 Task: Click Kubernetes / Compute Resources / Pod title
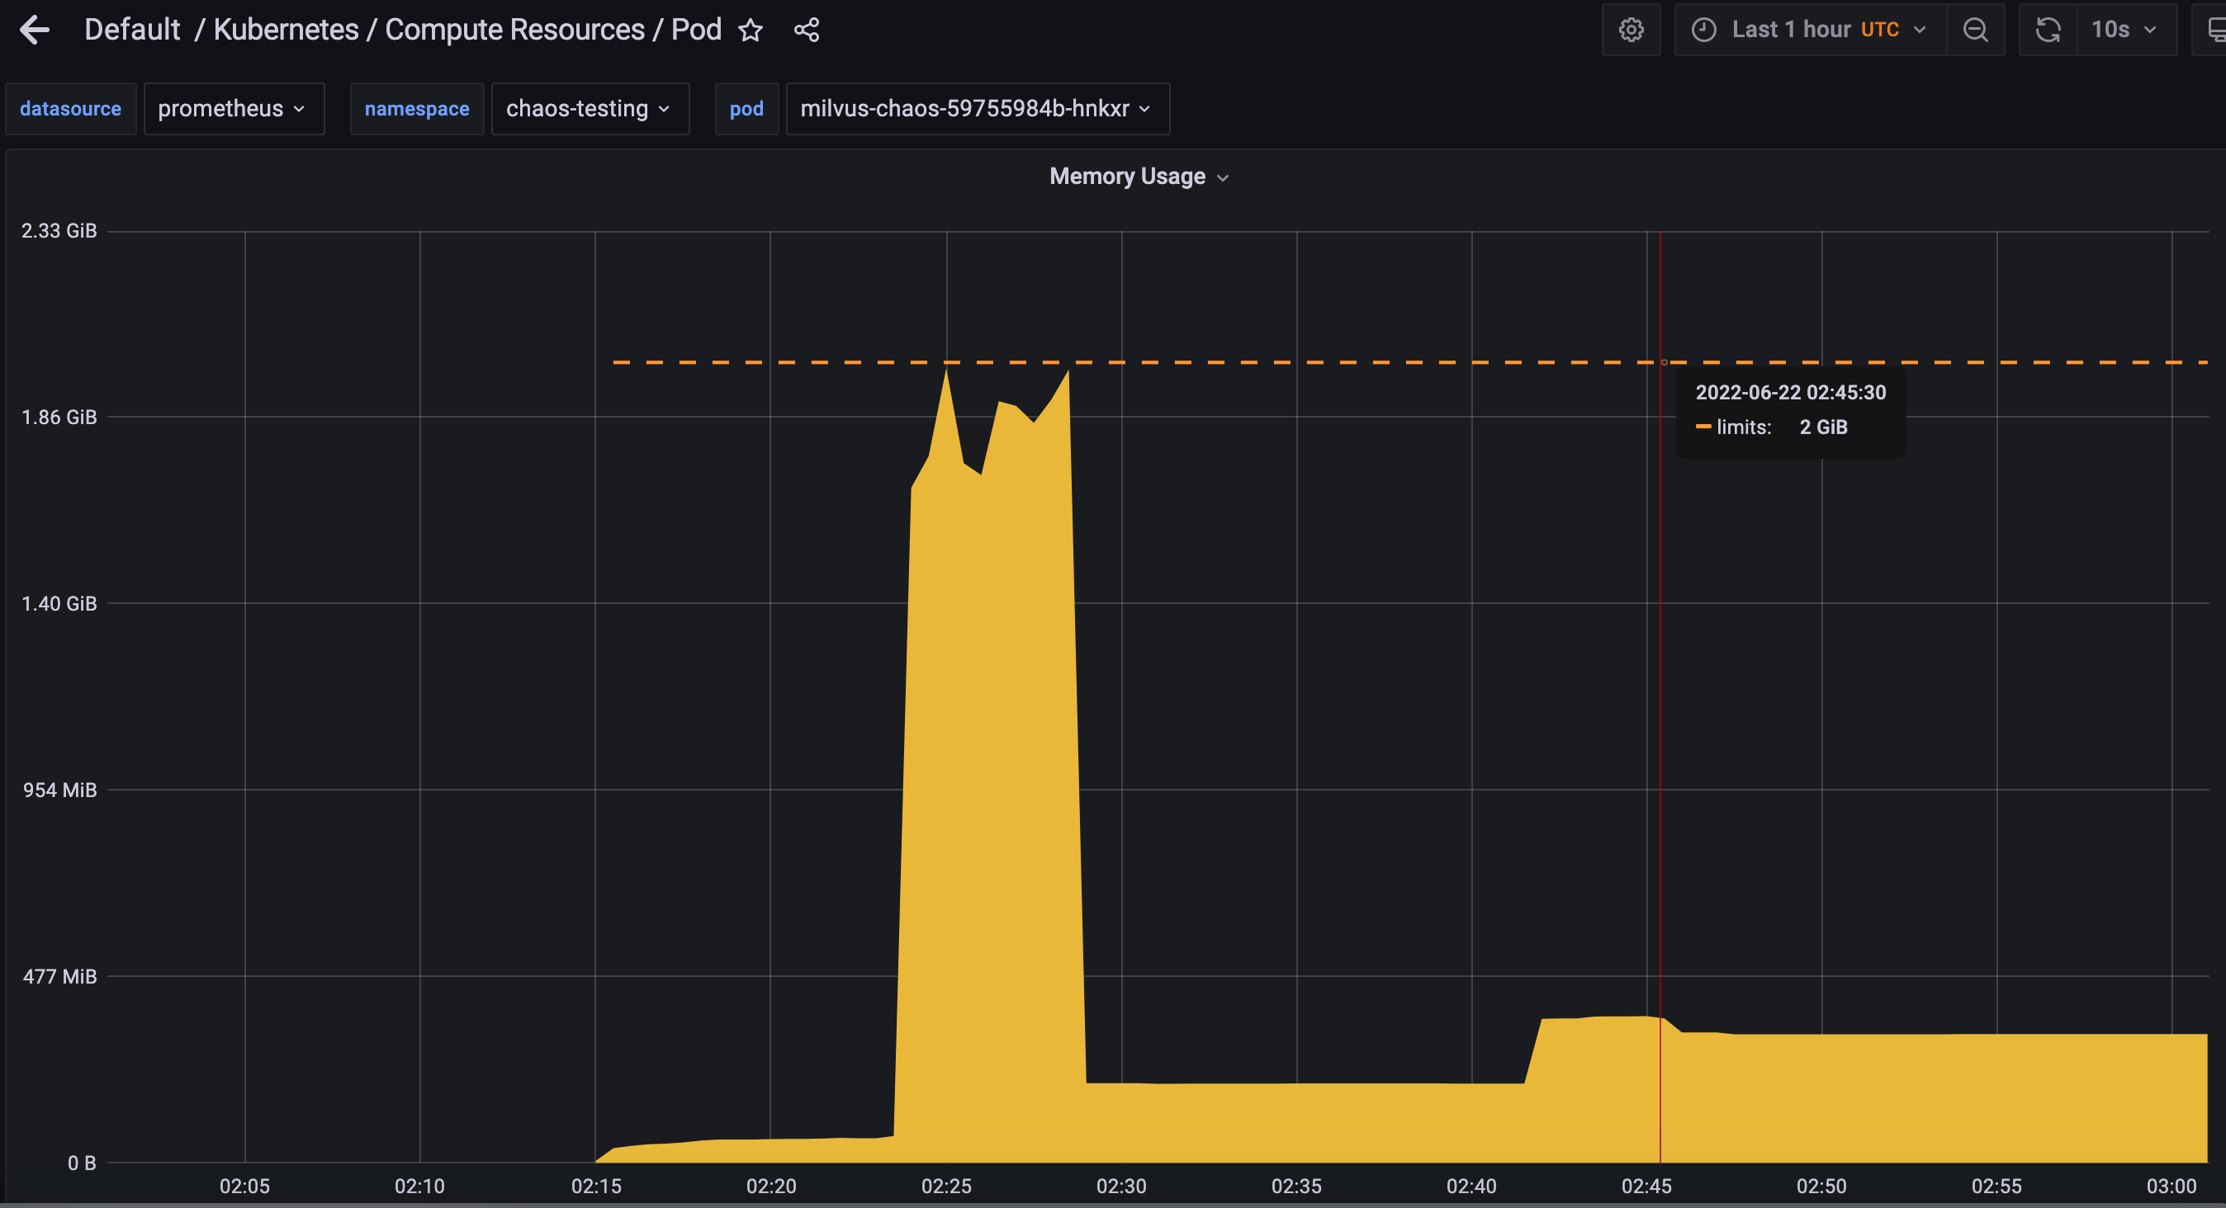(x=467, y=31)
